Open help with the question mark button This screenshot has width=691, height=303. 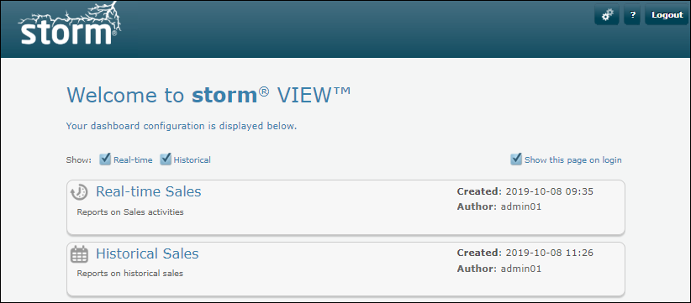coord(632,15)
